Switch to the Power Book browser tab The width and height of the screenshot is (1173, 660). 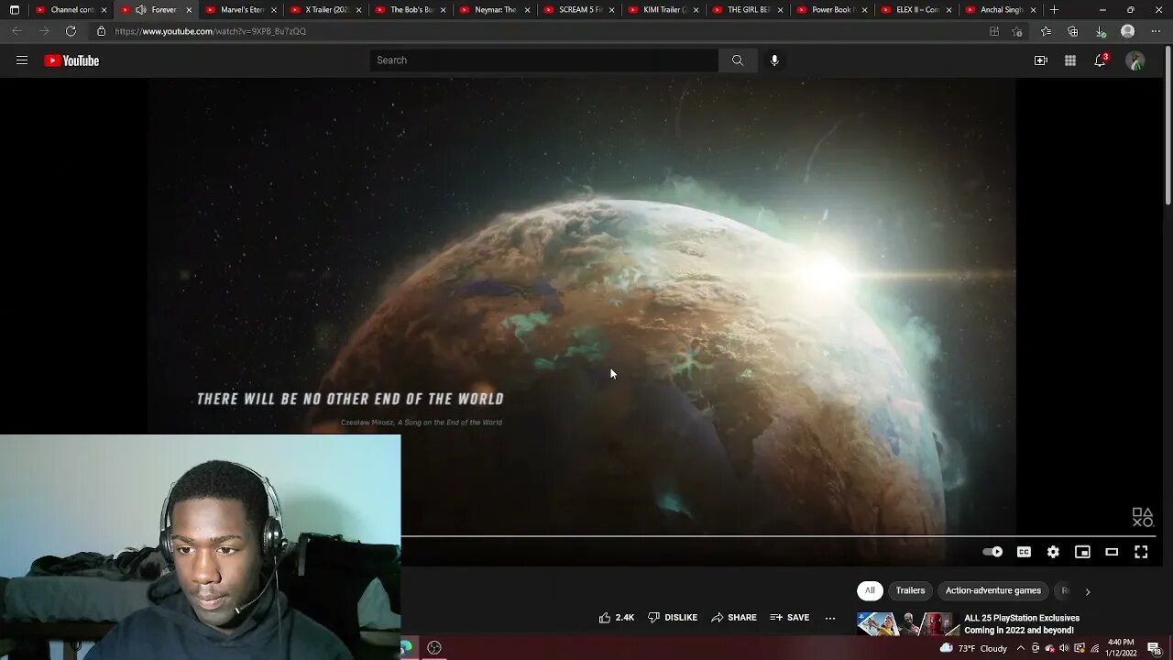[833, 10]
